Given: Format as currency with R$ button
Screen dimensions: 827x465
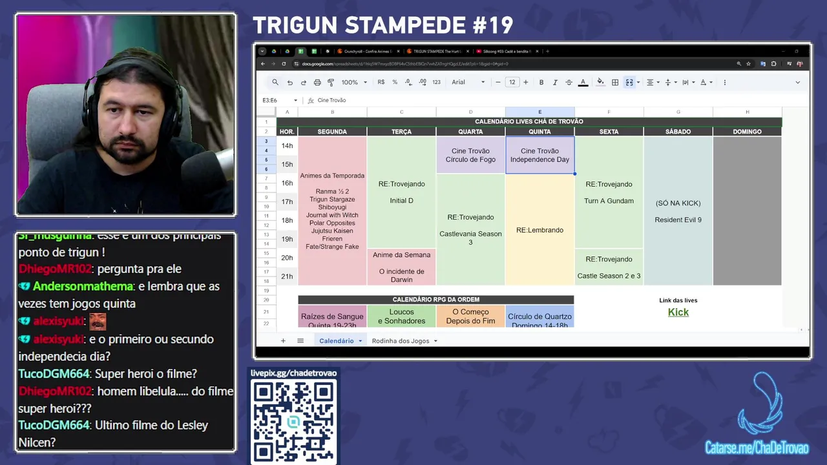Looking at the screenshot, I should point(381,82).
